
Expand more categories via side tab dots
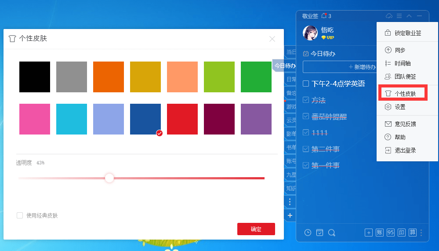pyautogui.click(x=290, y=202)
